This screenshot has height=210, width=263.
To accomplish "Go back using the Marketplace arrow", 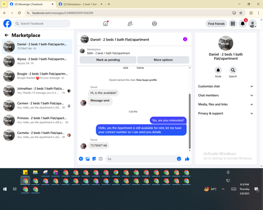I will pyautogui.click(x=6, y=35).
